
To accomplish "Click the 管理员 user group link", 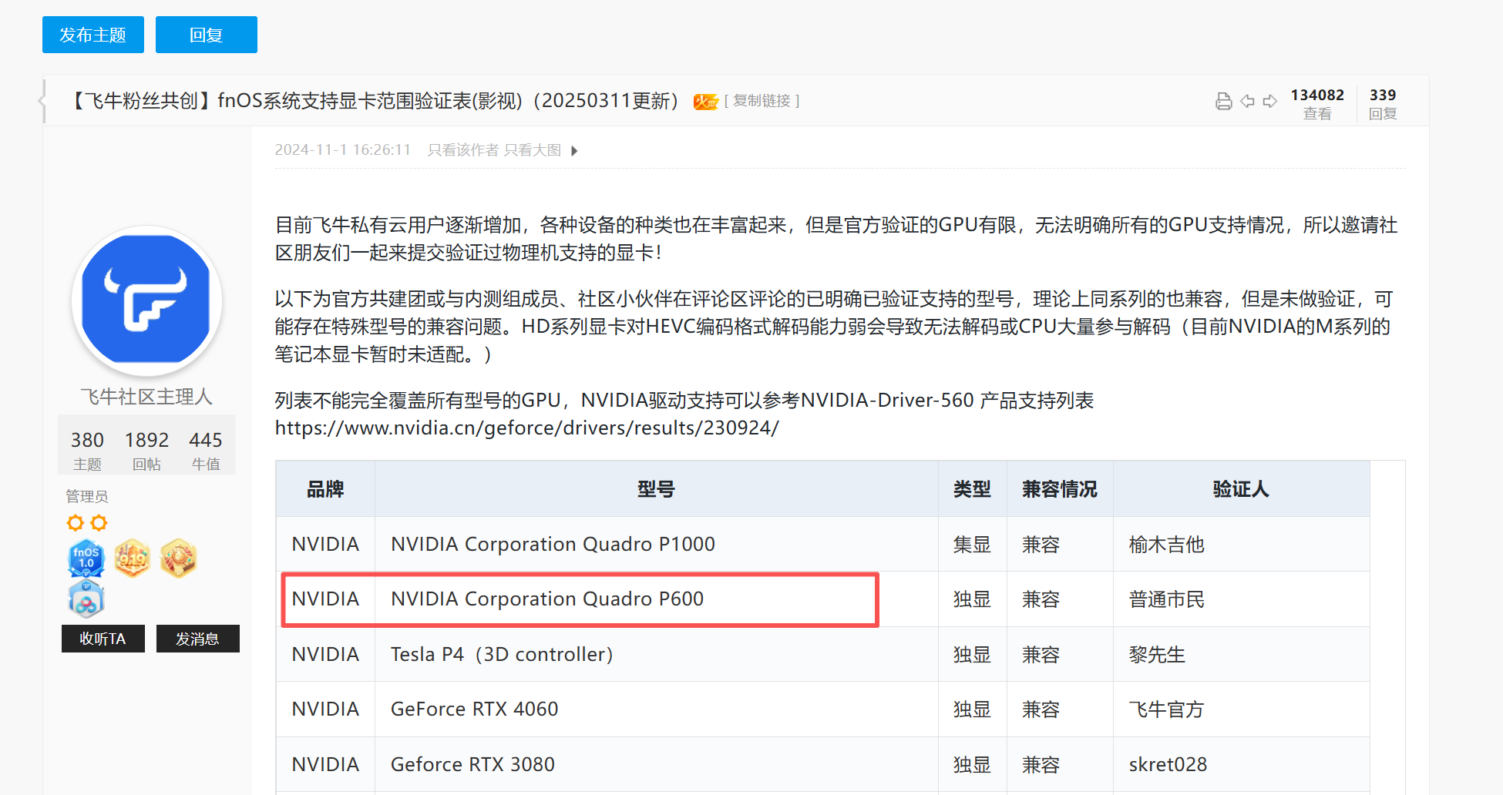I will 87,497.
